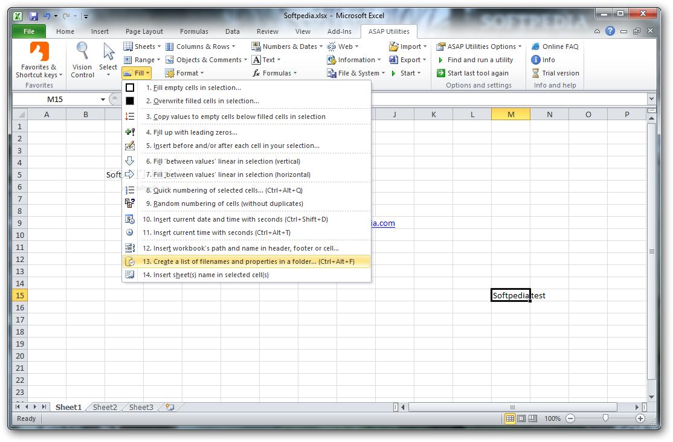Choose Fill up with leading zeros
This screenshot has width=673, height=442.
click(x=247, y=132)
